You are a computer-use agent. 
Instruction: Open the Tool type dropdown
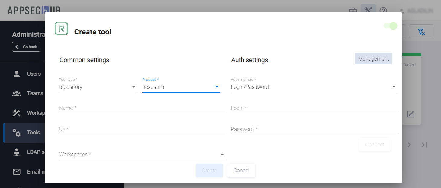coord(98,87)
